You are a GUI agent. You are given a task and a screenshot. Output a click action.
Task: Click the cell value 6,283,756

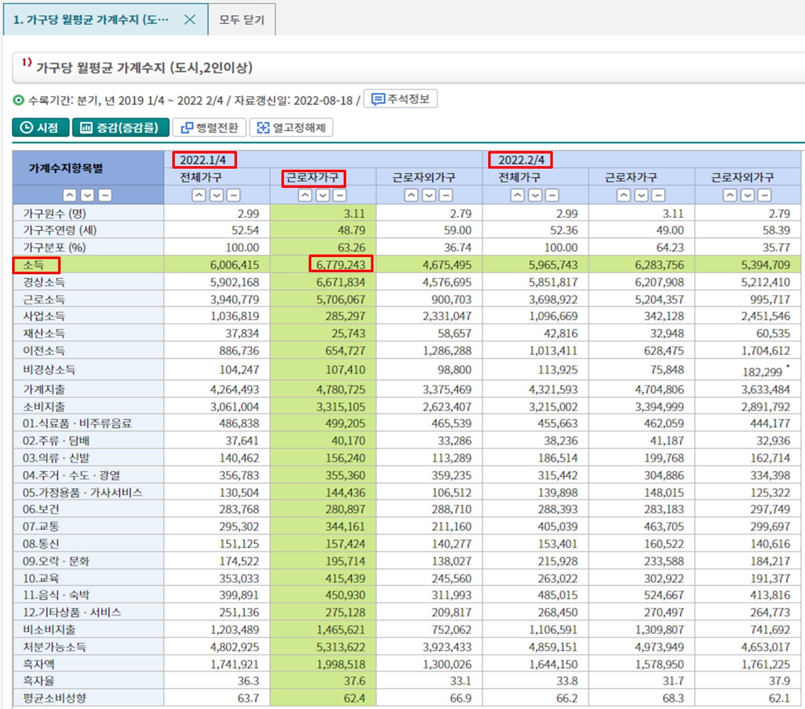(x=659, y=265)
